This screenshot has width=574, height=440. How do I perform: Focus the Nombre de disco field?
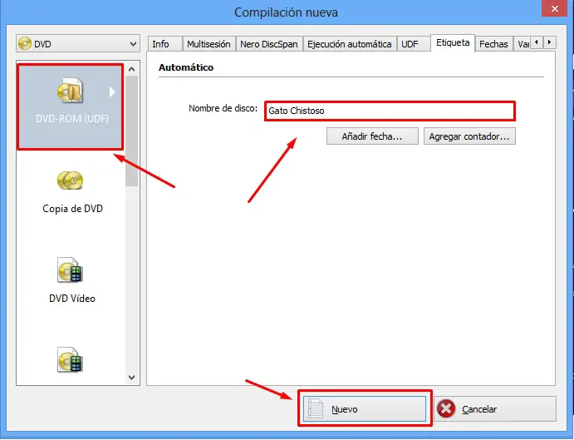click(390, 111)
